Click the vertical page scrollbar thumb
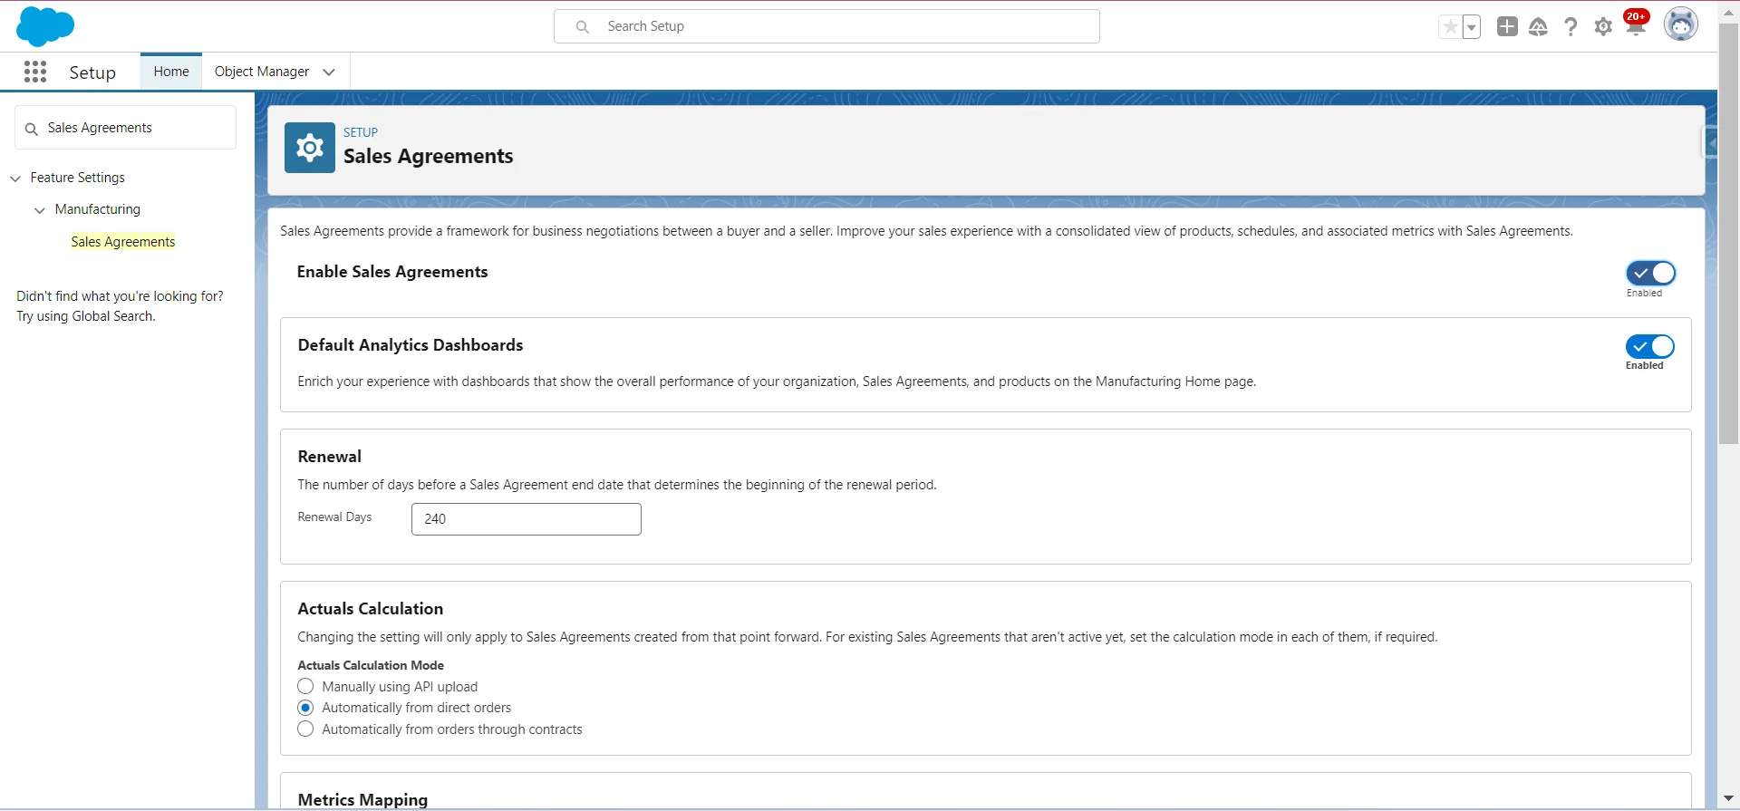This screenshot has height=811, width=1740. pyautogui.click(x=1728, y=234)
